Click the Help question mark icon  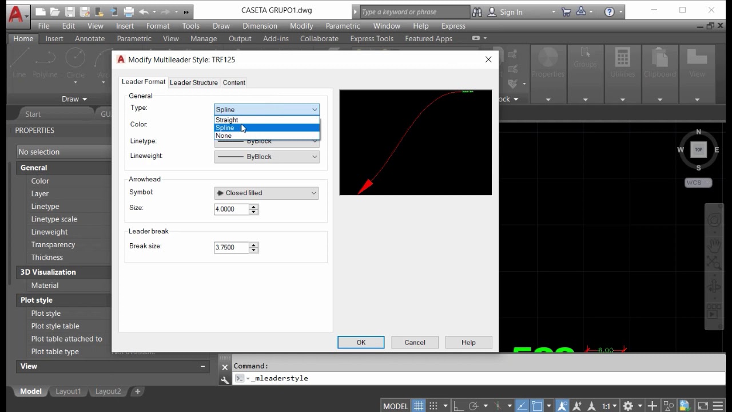click(x=610, y=11)
